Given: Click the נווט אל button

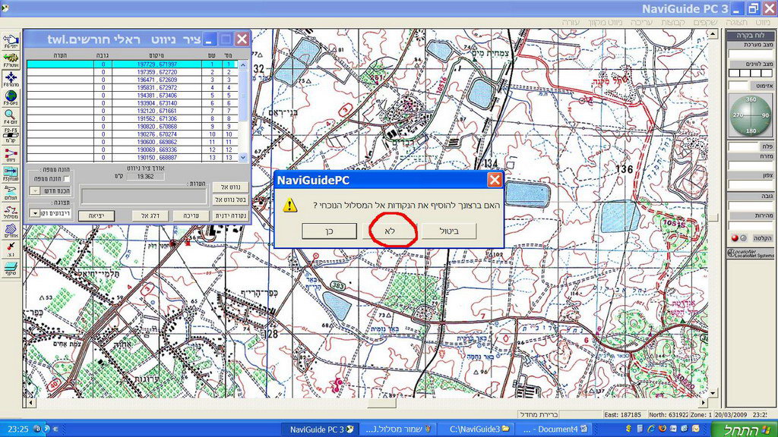Looking at the screenshot, I should click(230, 187).
